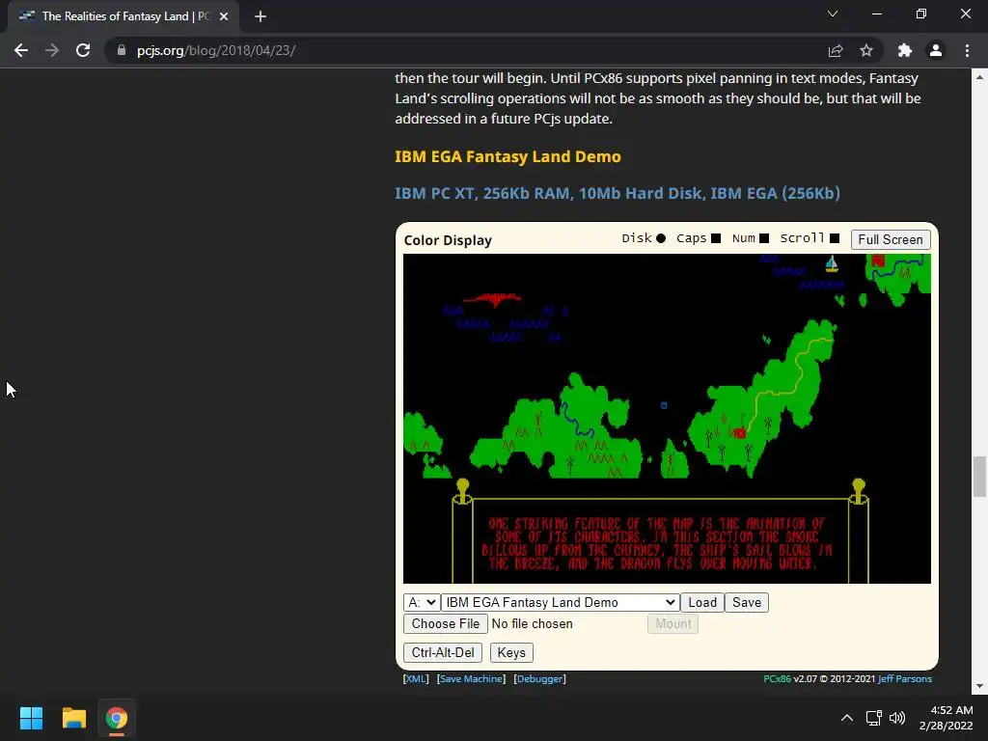Image resolution: width=988 pixels, height=741 pixels.
Task: Click the 'No file chosen' text
Action: click(x=532, y=624)
